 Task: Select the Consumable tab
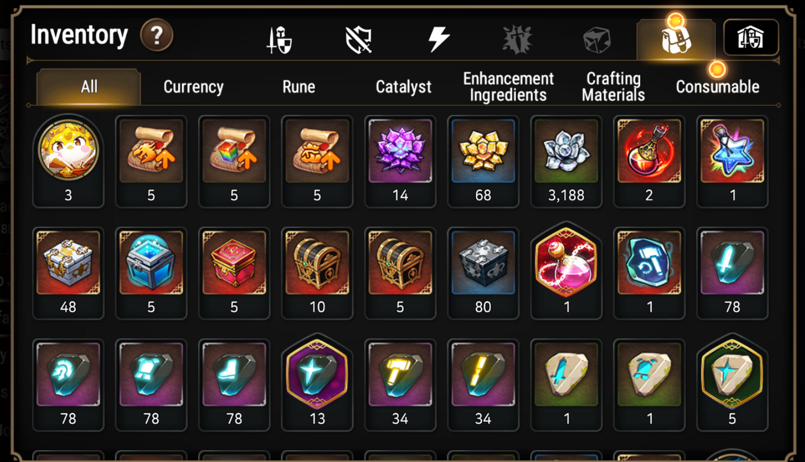click(x=718, y=87)
